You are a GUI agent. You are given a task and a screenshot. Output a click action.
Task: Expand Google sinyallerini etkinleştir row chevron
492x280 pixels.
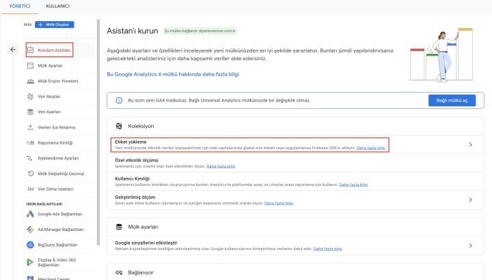pyautogui.click(x=470, y=245)
